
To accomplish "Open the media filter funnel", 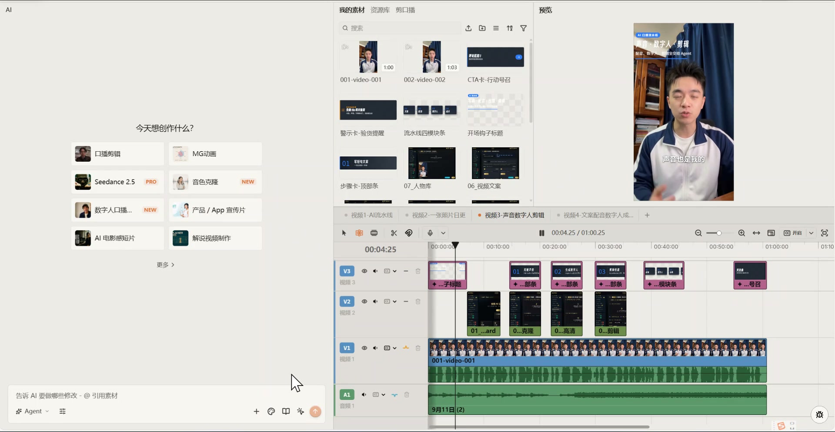I will click(524, 28).
